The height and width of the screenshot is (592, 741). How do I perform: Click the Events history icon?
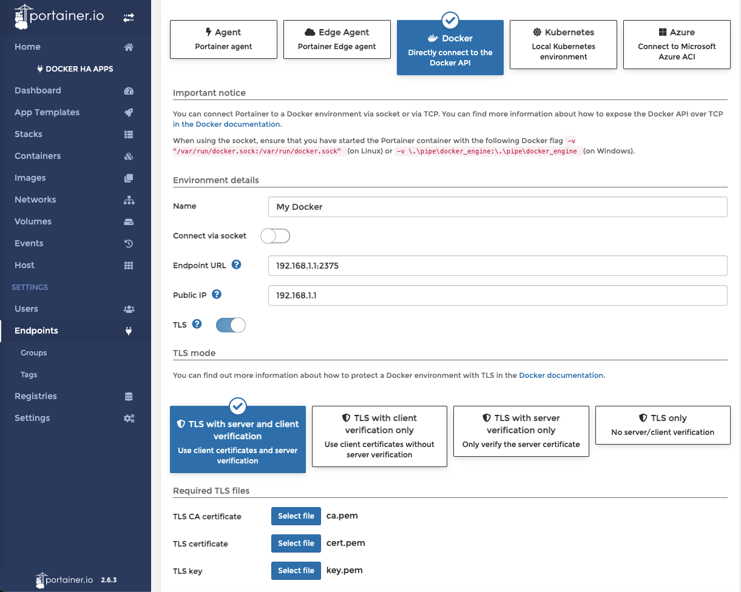pos(128,244)
